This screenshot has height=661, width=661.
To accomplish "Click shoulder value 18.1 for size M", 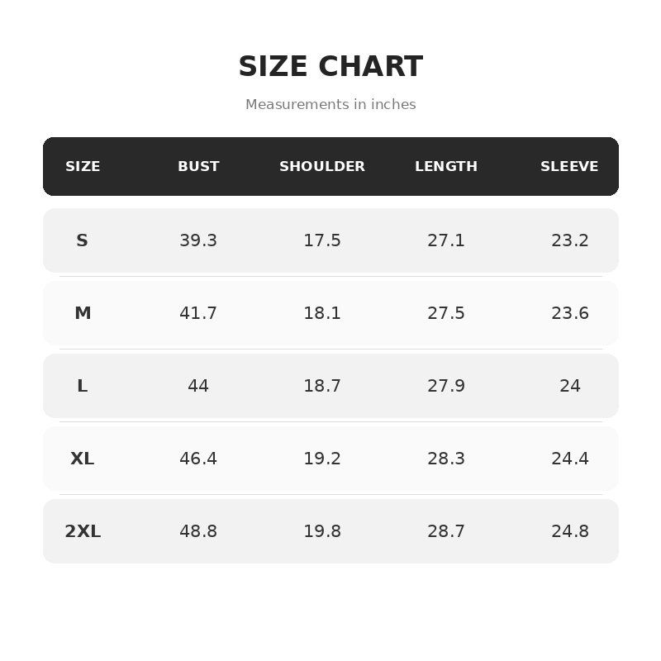I will coord(322,313).
